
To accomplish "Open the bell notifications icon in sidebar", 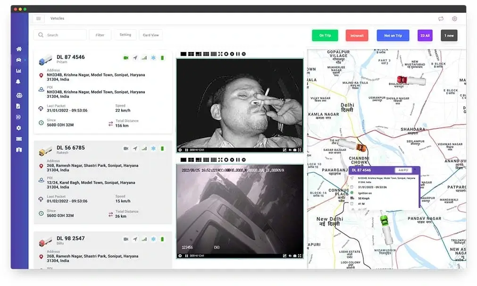I will [x=18, y=82].
